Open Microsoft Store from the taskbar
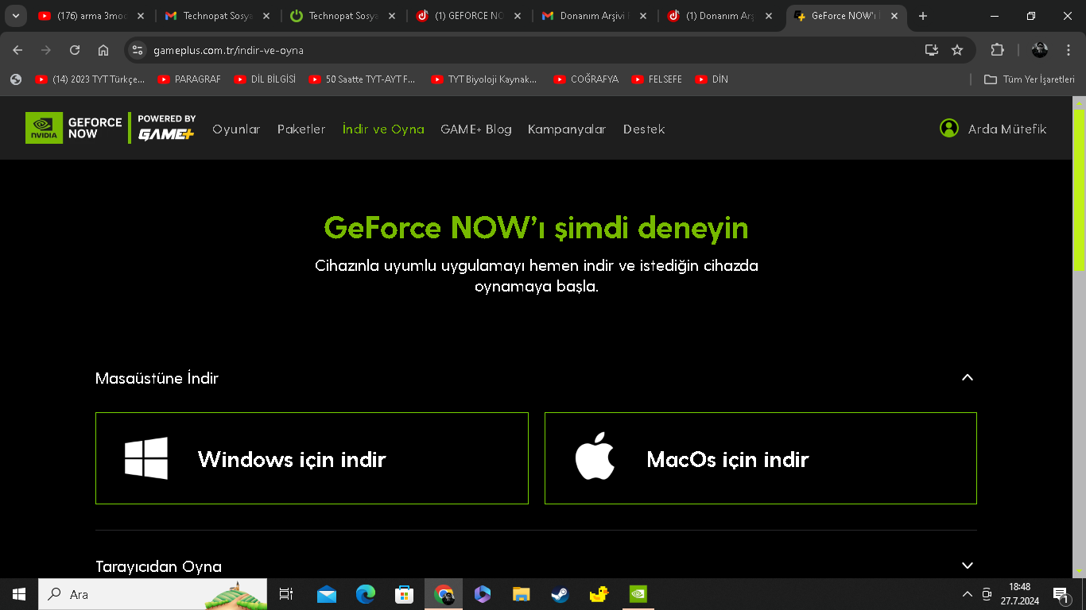The height and width of the screenshot is (610, 1086). pyautogui.click(x=405, y=594)
